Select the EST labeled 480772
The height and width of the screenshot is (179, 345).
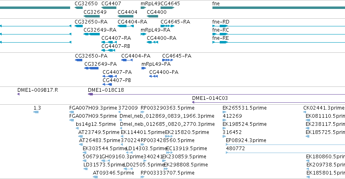285,153
